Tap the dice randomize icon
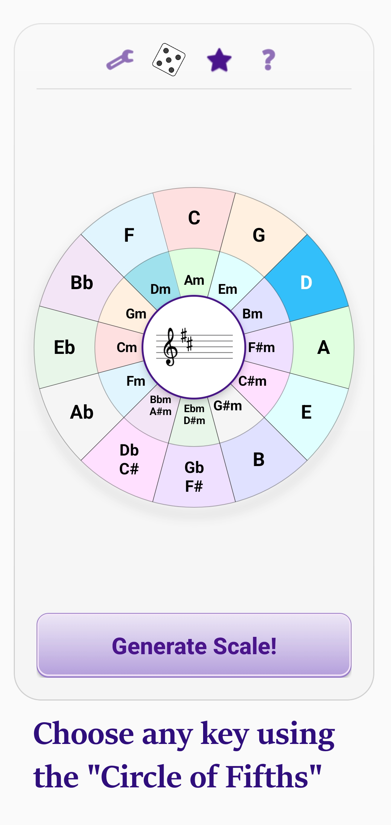This screenshot has width=391, height=825. pyautogui.click(x=169, y=60)
